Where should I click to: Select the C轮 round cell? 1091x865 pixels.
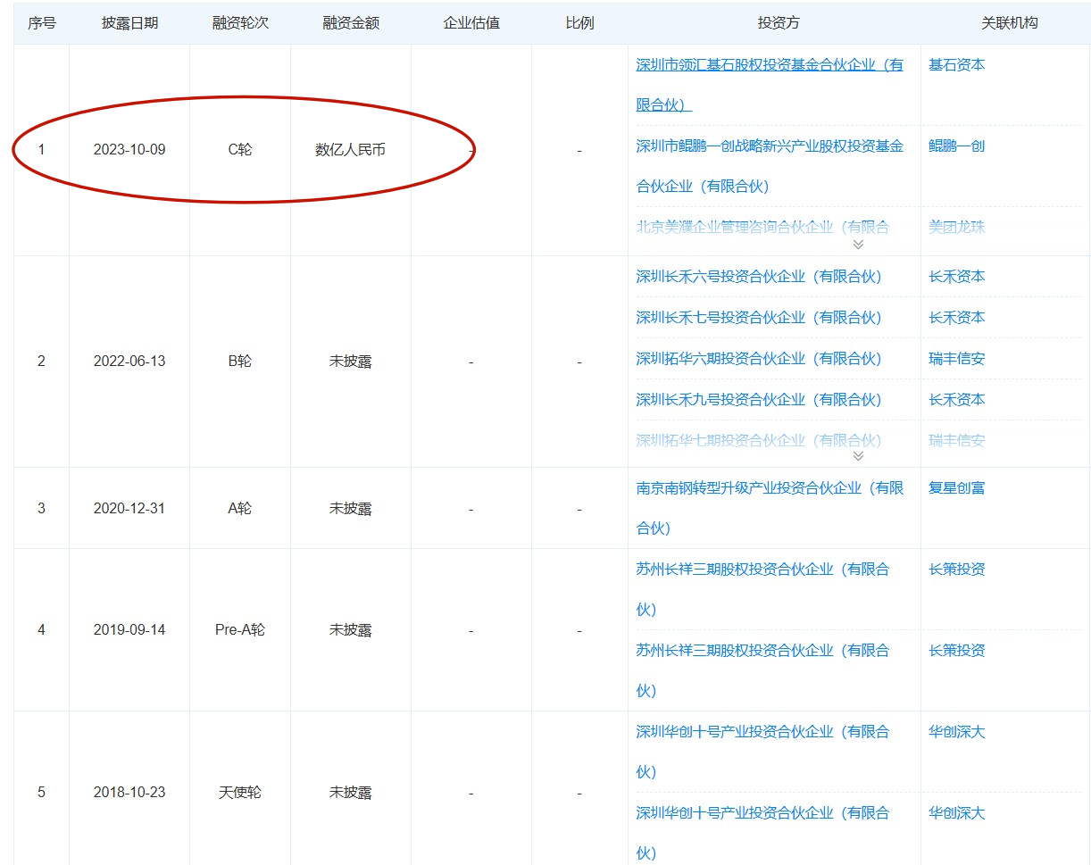tap(240, 150)
